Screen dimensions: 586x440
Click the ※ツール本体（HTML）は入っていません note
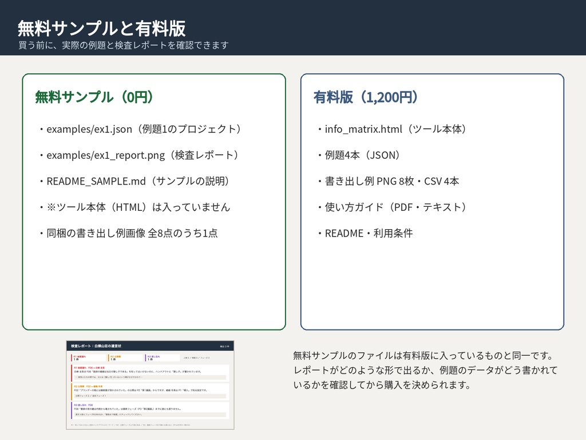pos(134,207)
